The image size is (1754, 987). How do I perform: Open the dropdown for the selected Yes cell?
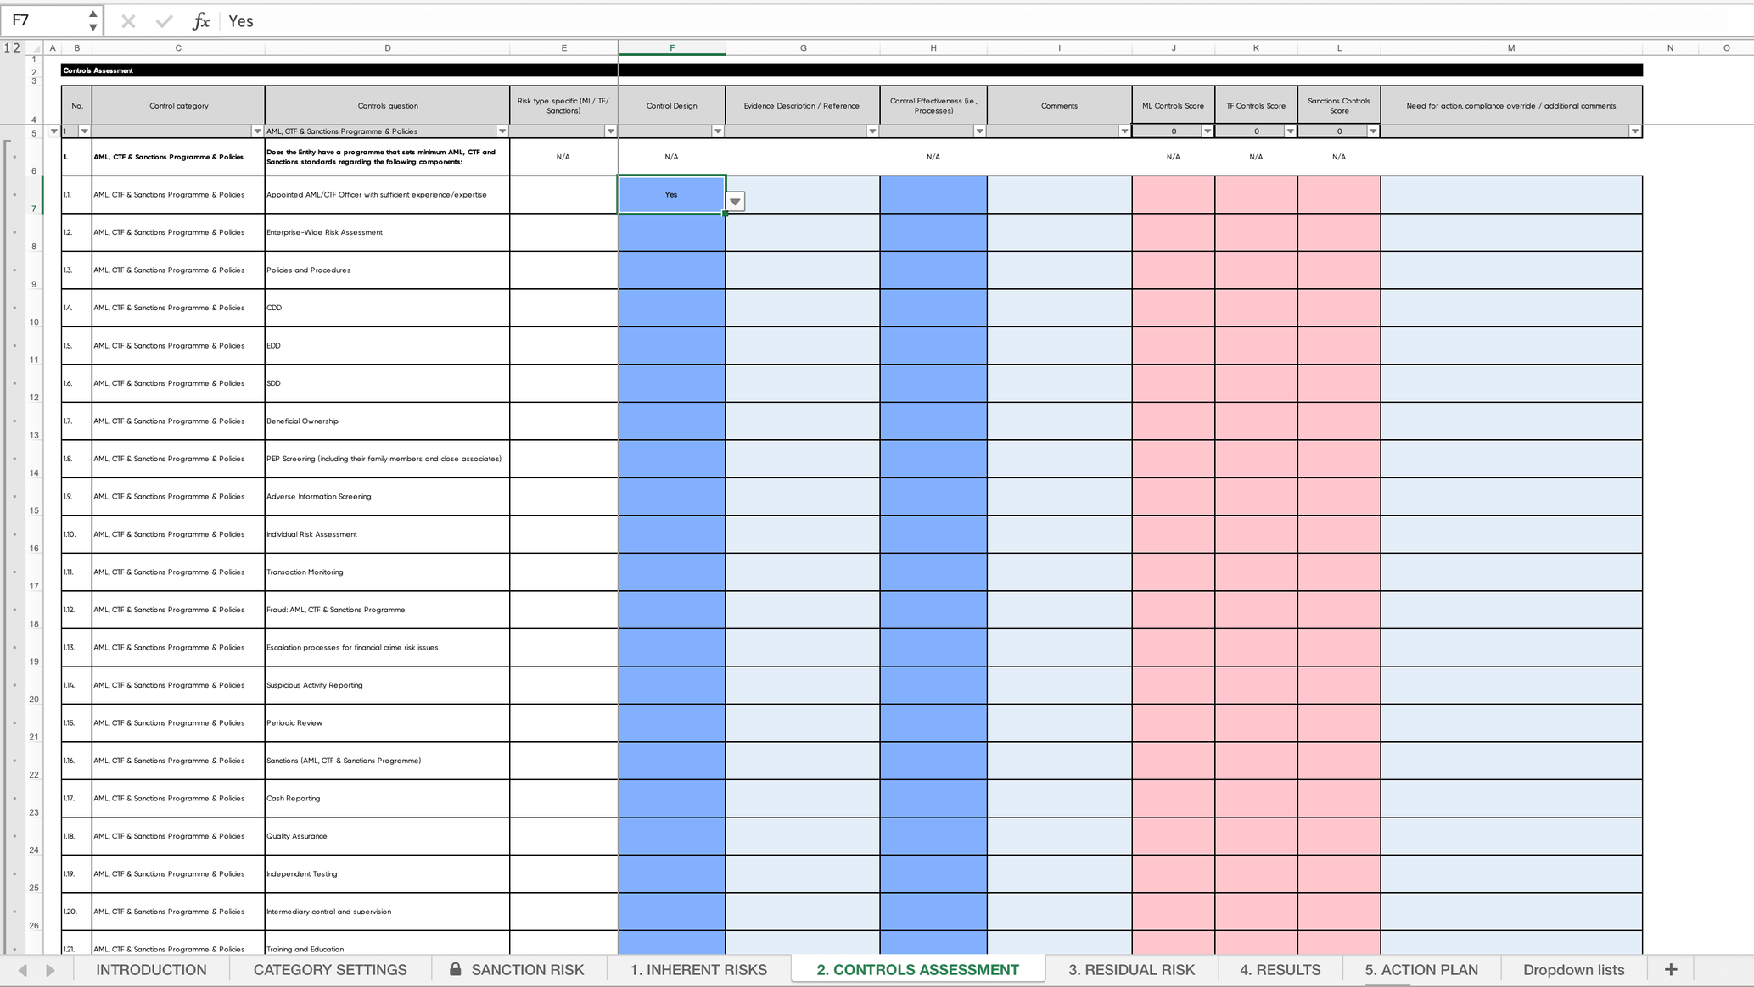click(735, 201)
